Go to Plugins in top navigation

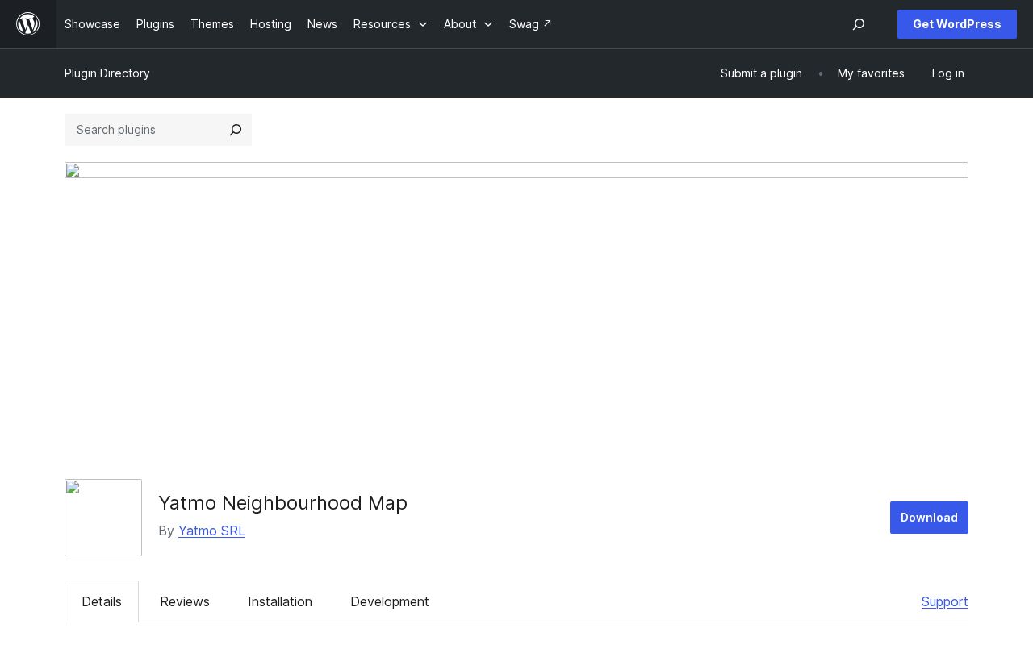[155, 24]
